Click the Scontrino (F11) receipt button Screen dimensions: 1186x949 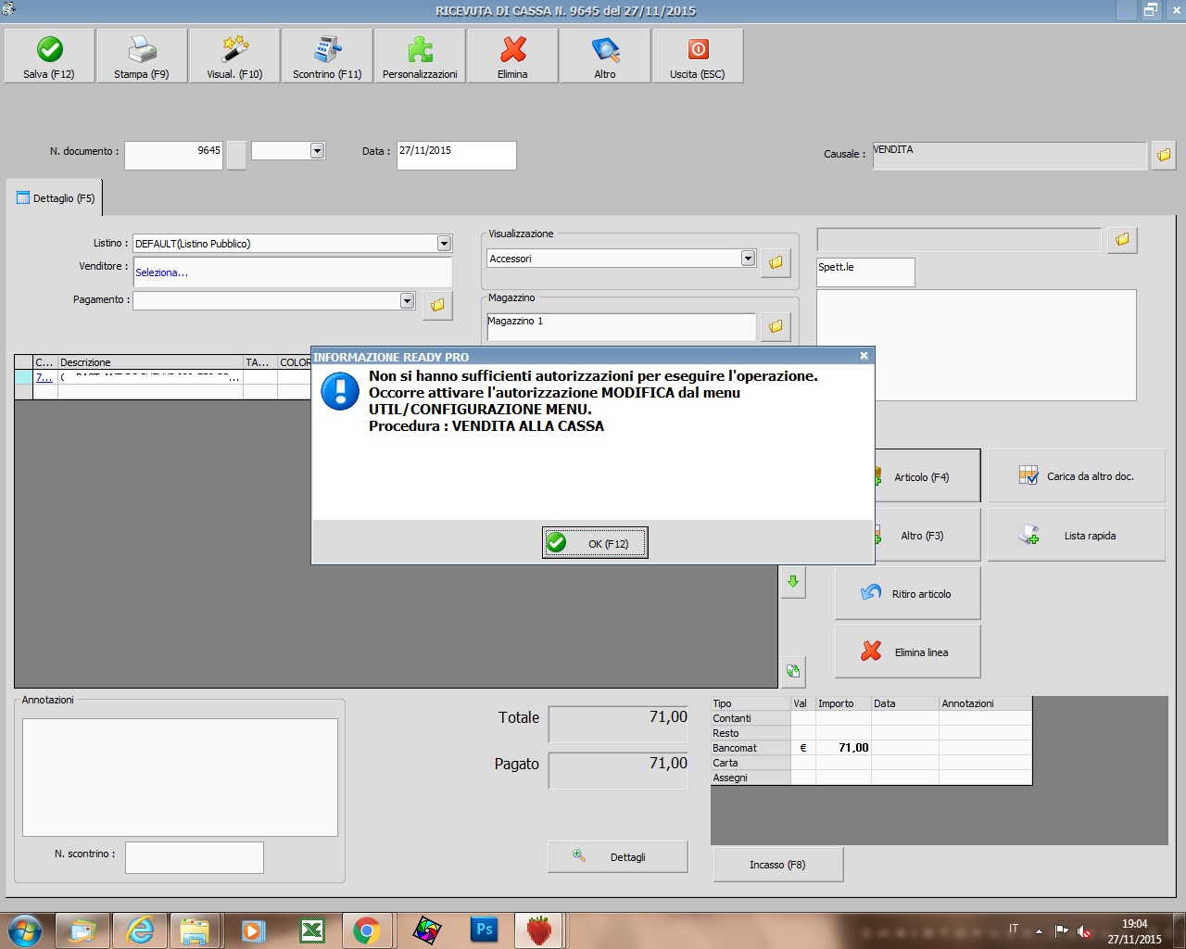tap(327, 57)
